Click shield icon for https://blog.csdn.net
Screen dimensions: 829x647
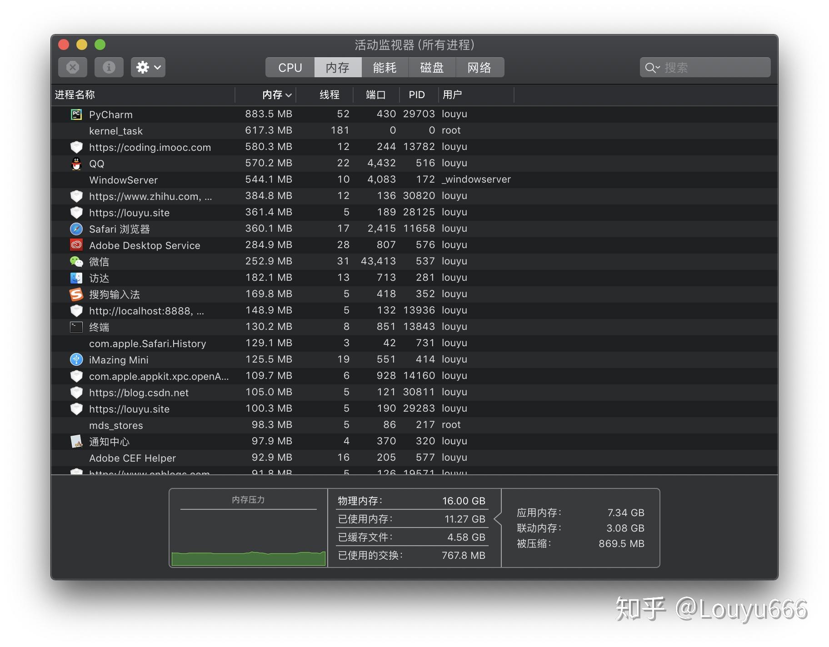point(76,393)
